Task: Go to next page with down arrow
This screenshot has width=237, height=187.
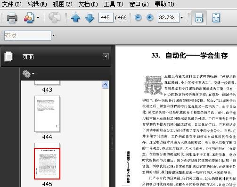Action: 90,18
